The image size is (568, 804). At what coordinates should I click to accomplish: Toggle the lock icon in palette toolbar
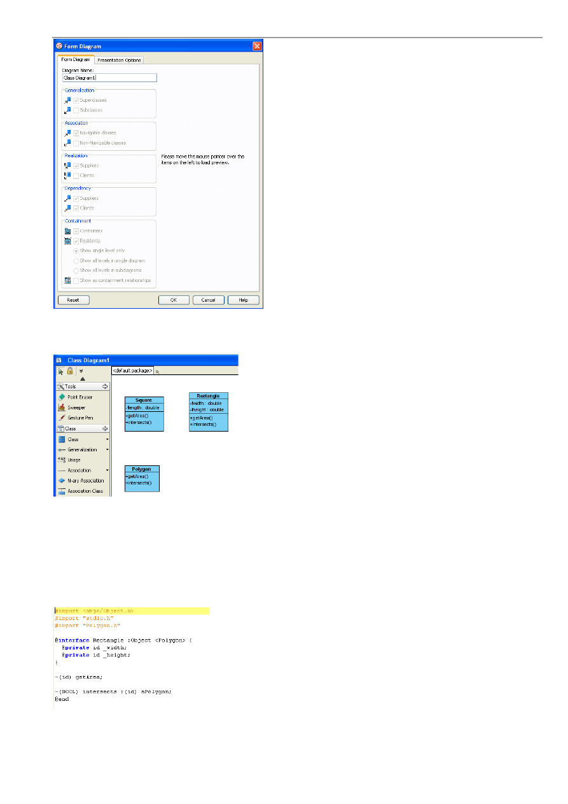point(71,371)
